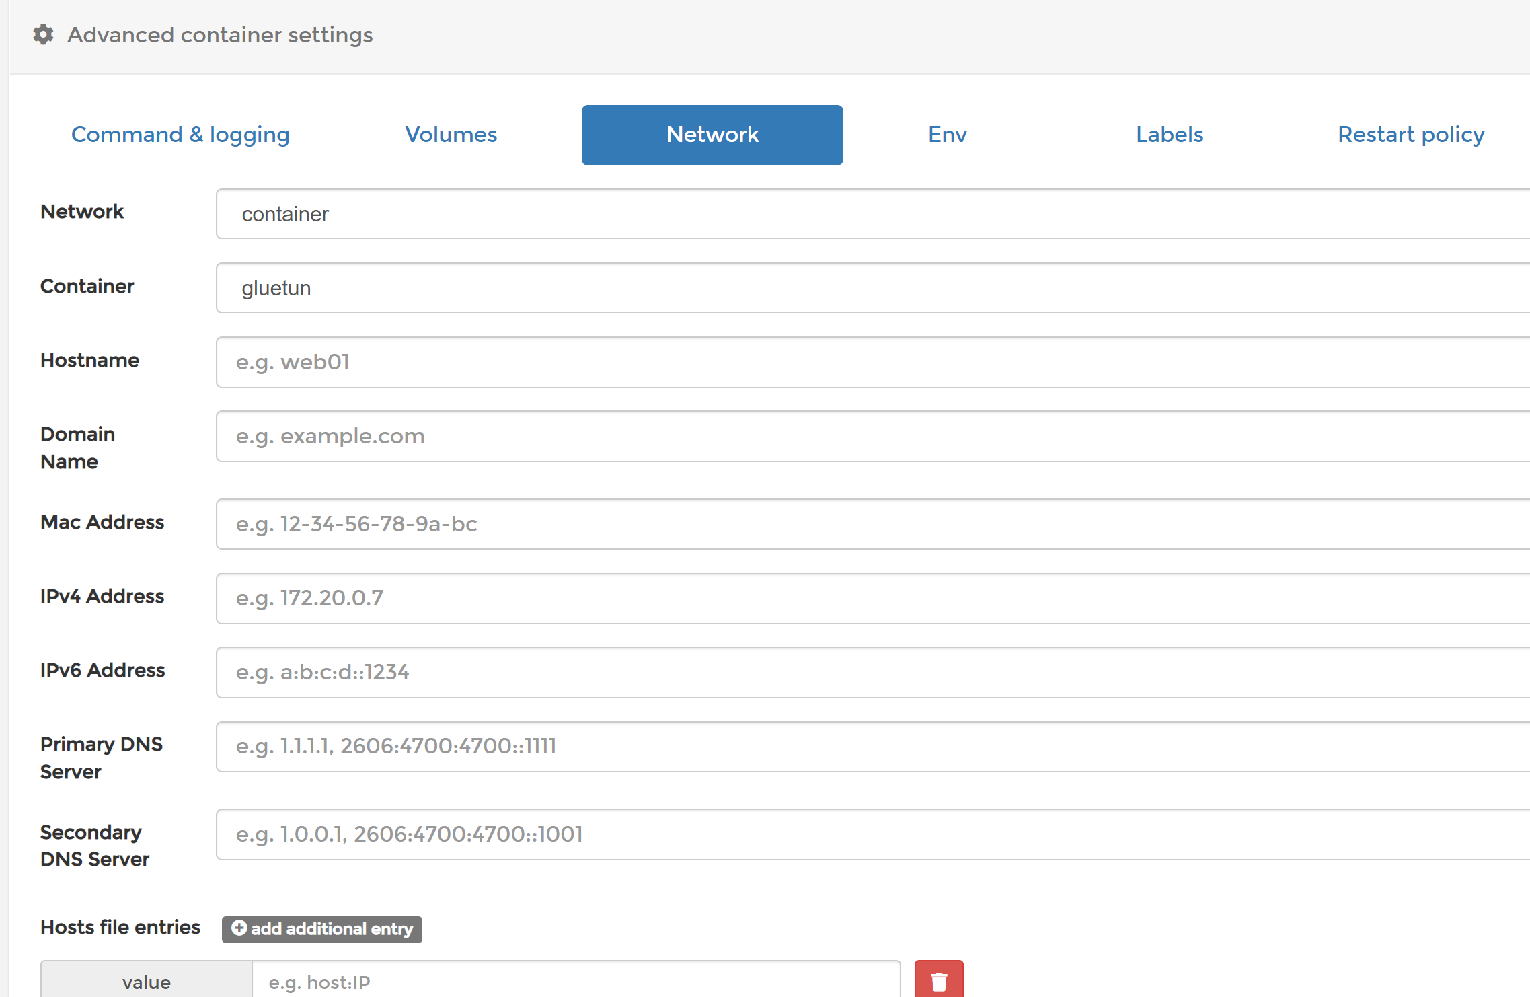Click the IPv4 Address field

tap(807, 598)
